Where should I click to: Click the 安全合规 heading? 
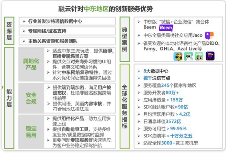[31, 98]
